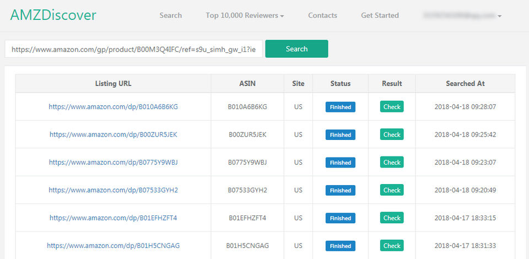529x259 pixels.
Task: Open listing link for B01EFHZFT4
Action: [114, 218]
